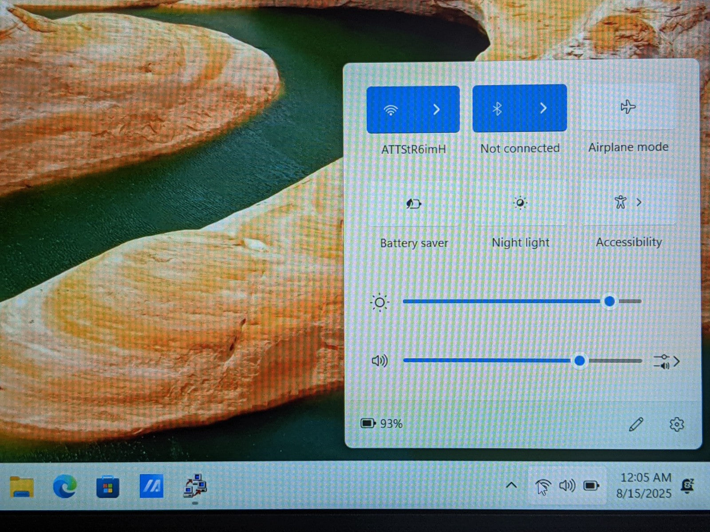Screen dimensions: 710x532
Task: Turn on Battery saver tile
Action: pyautogui.click(x=413, y=204)
